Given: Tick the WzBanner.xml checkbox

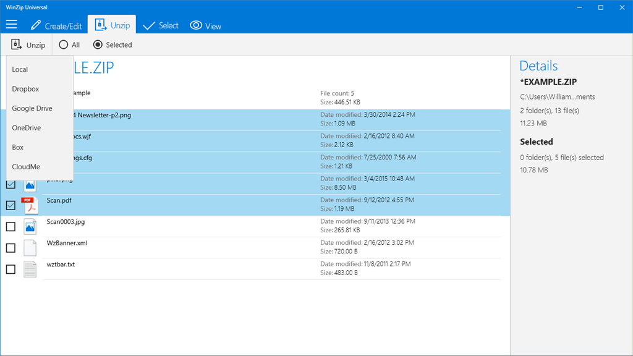Looking at the screenshot, I should [x=11, y=248].
